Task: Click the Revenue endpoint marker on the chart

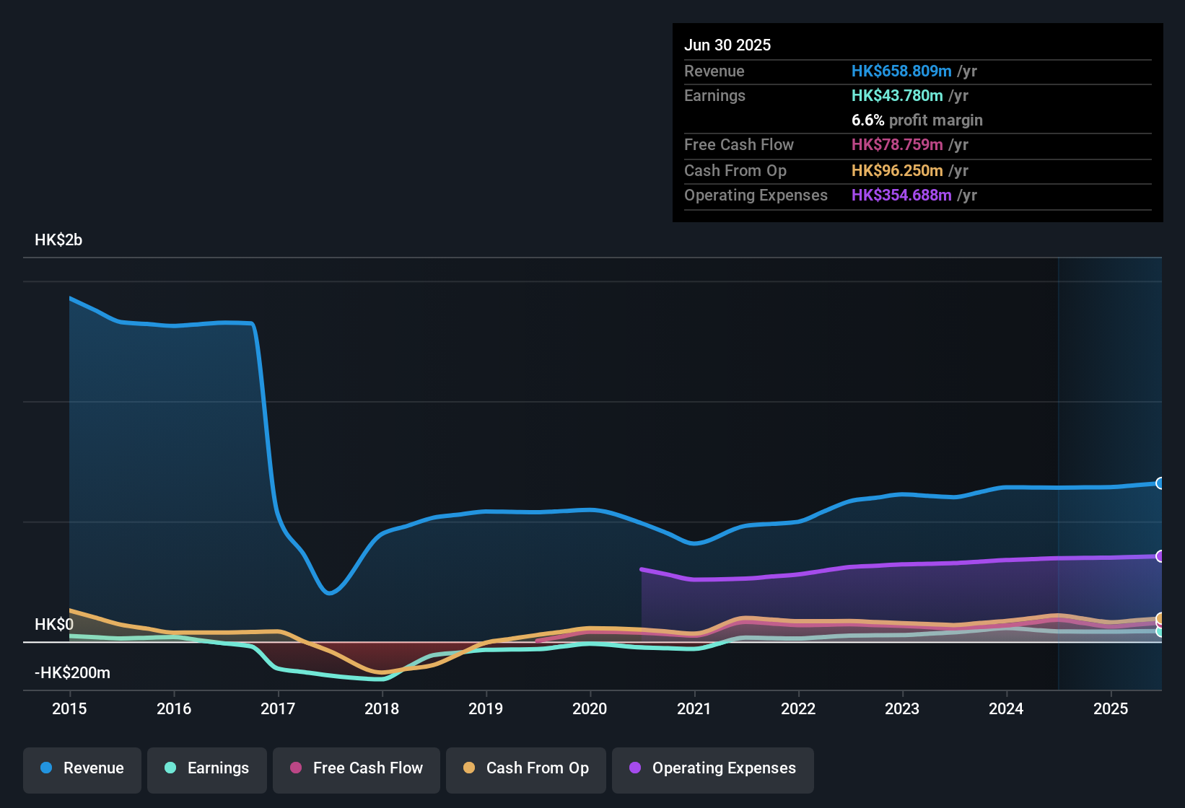Action: coord(1160,483)
